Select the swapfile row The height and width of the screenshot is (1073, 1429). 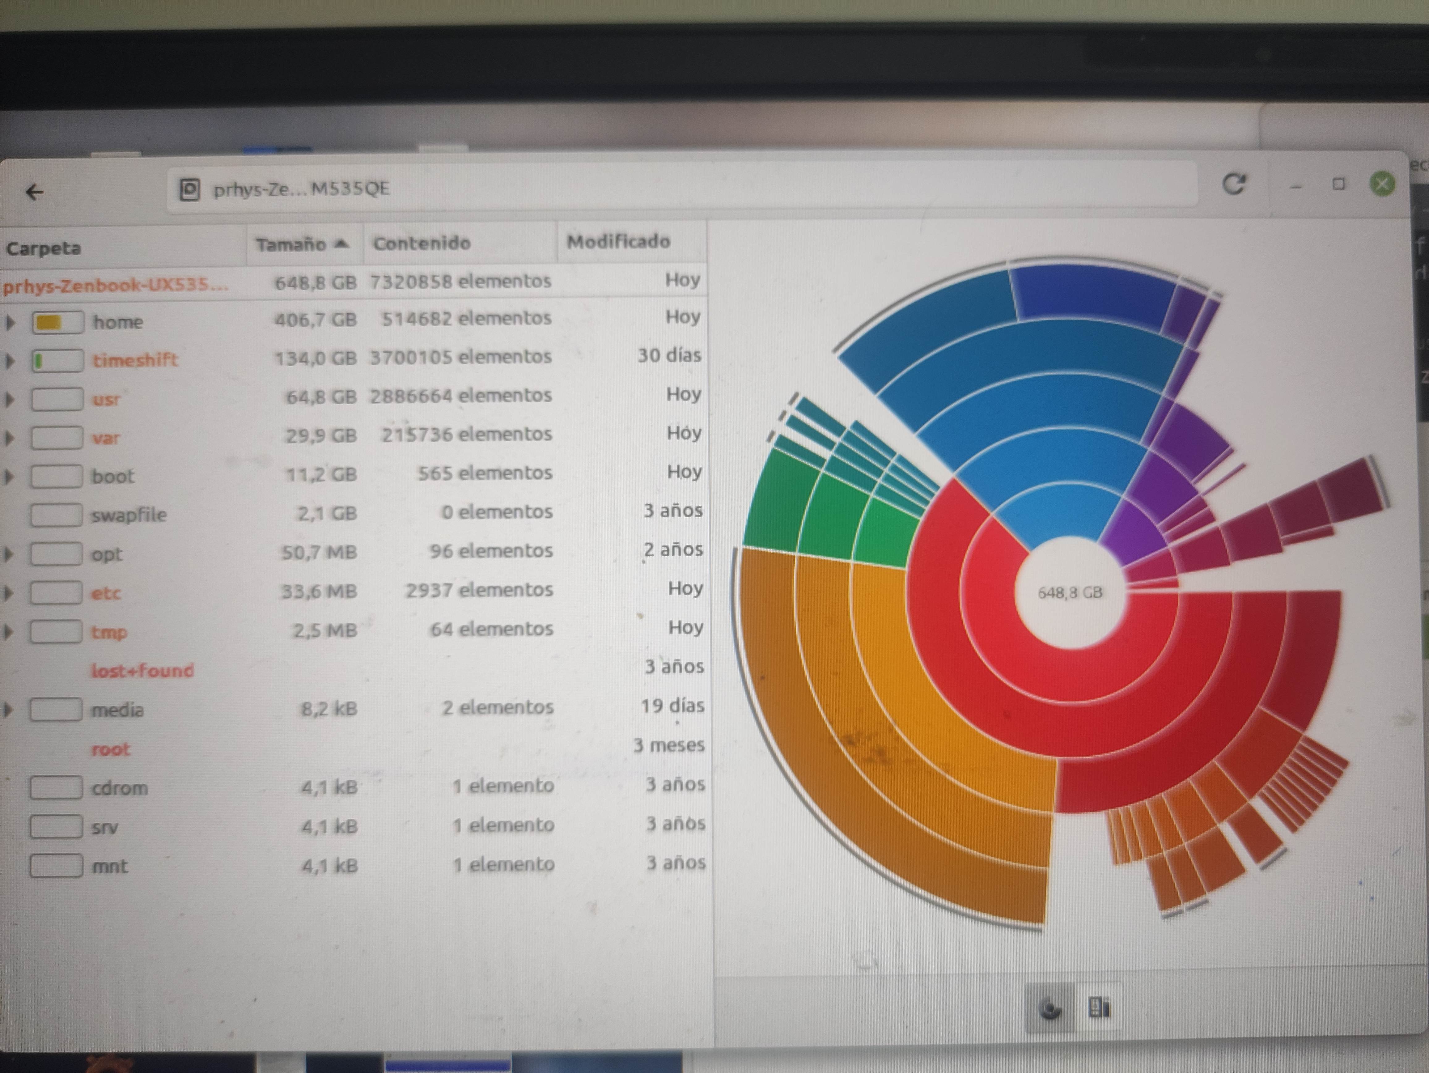click(x=129, y=515)
